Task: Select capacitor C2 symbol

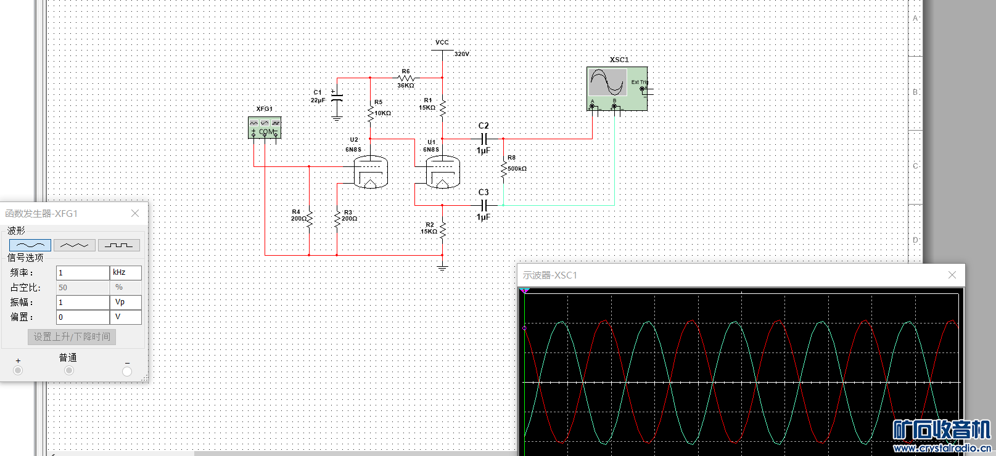Action: (484, 139)
